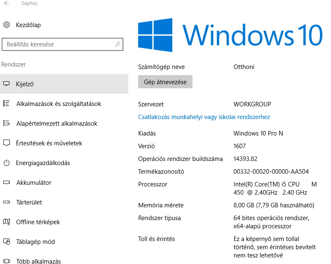
Task: Click the 64 bites operációs rendszer value
Action: pos(271,222)
